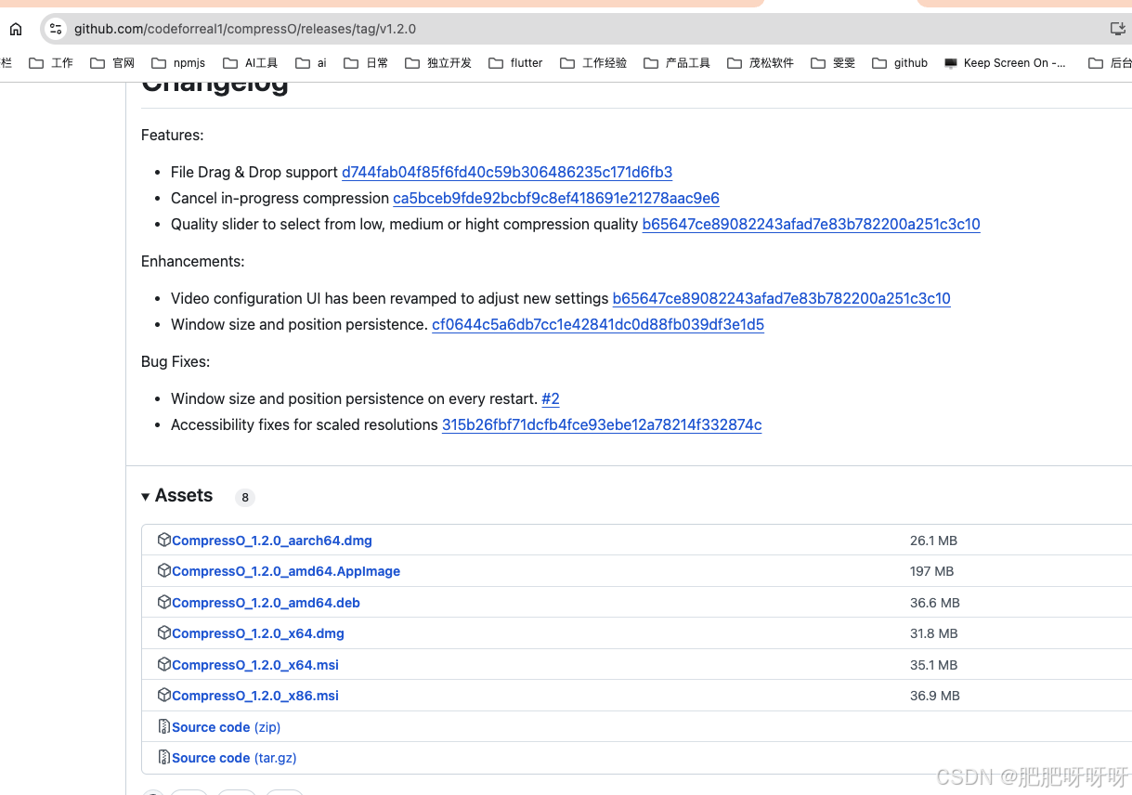Open commit 315b26f for accessibility fixes
This screenshot has width=1132, height=795.
(x=602, y=424)
